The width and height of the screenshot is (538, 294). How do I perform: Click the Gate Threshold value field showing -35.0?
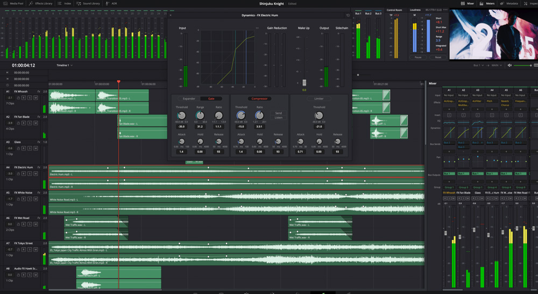[181, 127]
